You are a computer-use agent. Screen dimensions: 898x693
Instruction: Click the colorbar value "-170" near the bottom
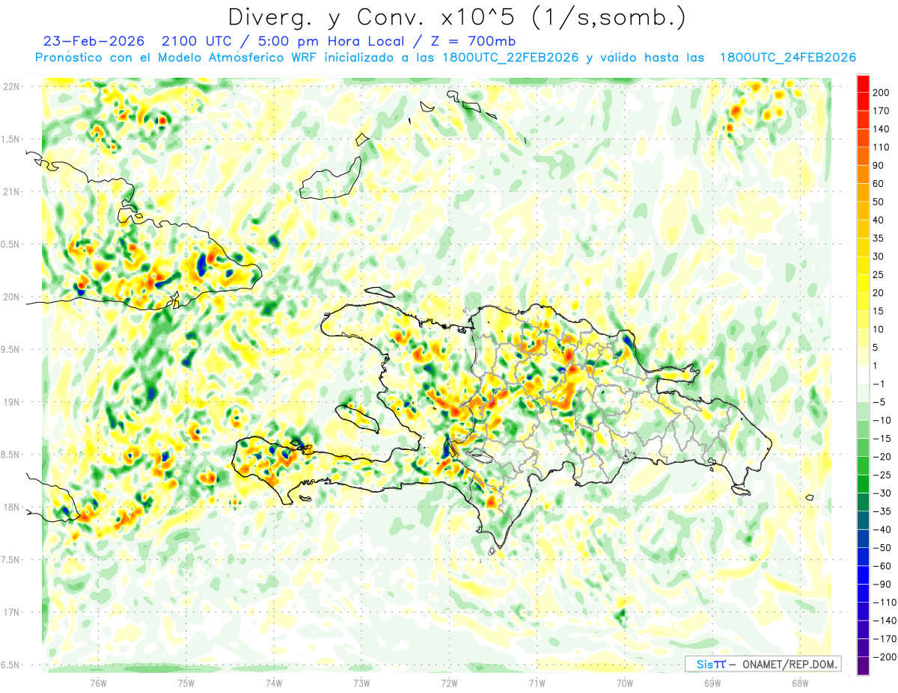885,639
